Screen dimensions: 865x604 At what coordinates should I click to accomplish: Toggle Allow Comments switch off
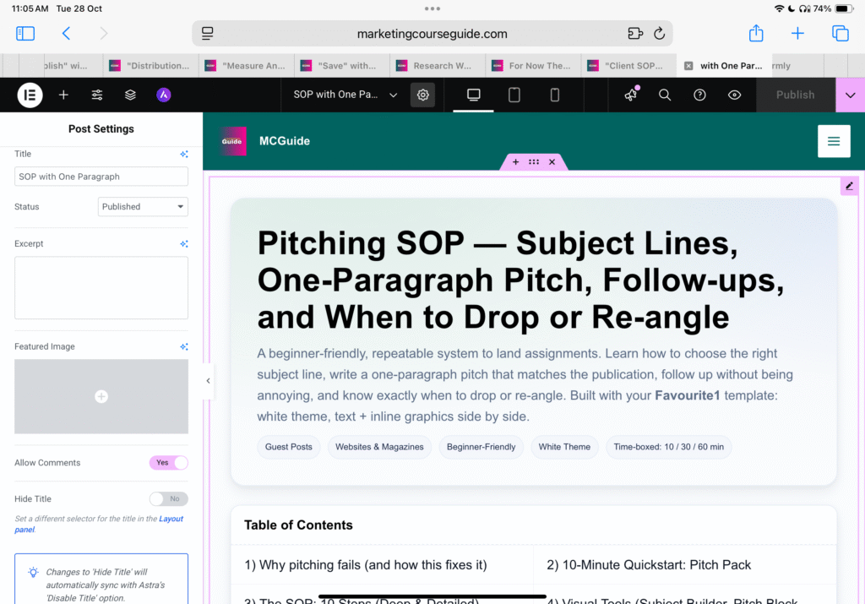tap(168, 463)
